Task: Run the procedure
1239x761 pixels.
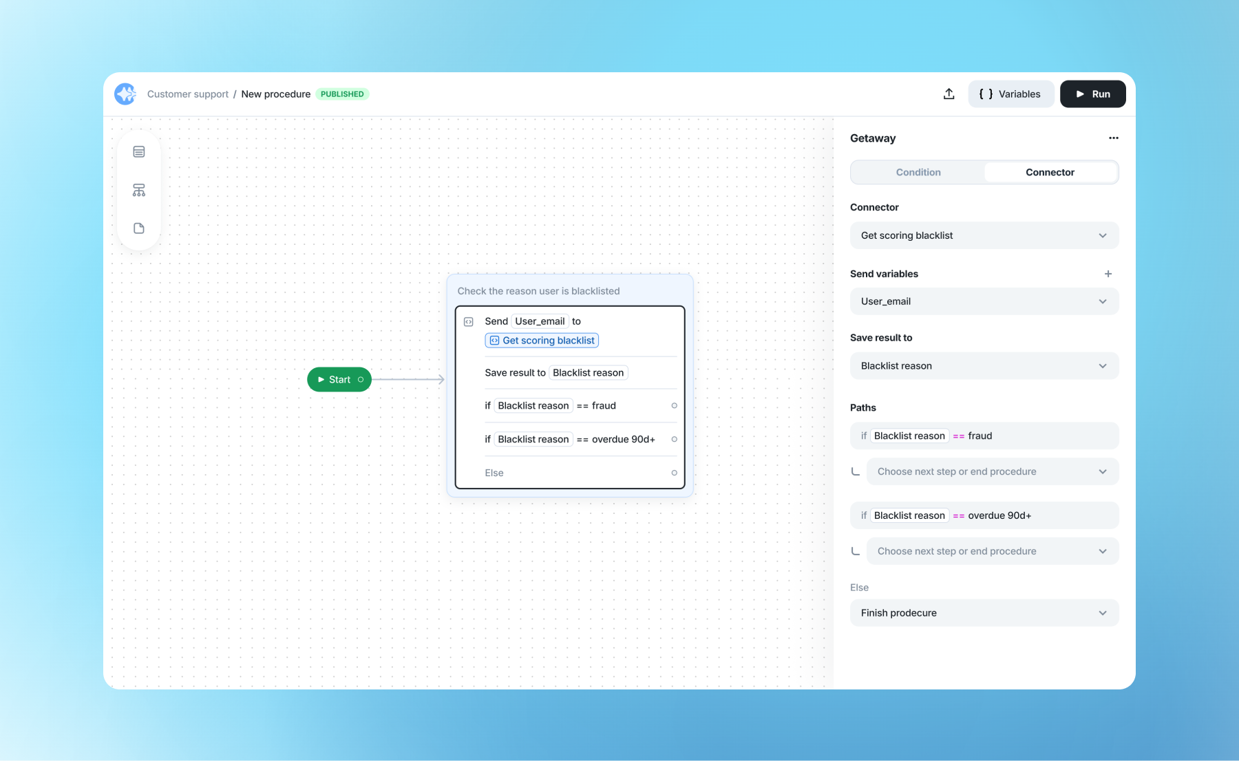Action: pyautogui.click(x=1092, y=94)
